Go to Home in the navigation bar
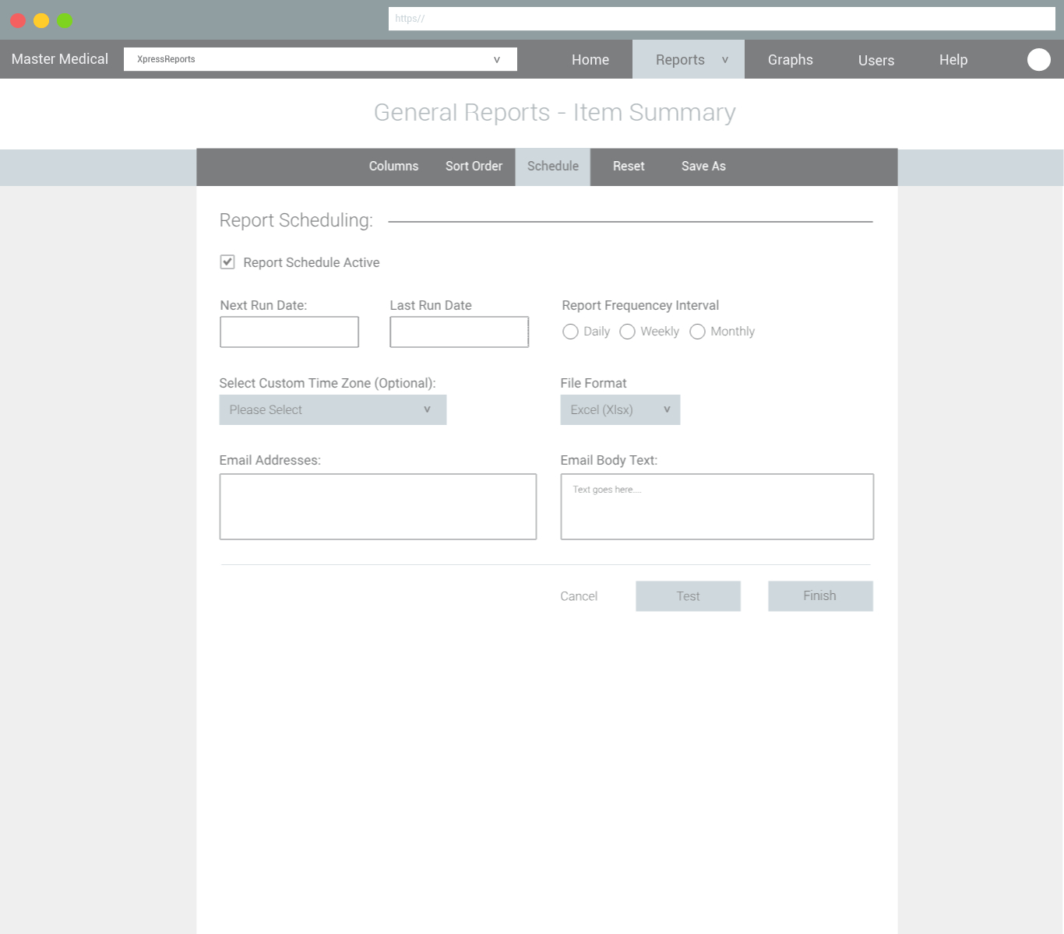Image resolution: width=1064 pixels, height=934 pixels. point(590,60)
